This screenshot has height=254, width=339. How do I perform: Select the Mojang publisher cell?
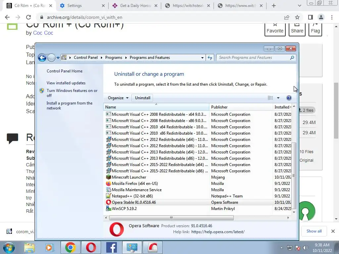tap(218, 177)
